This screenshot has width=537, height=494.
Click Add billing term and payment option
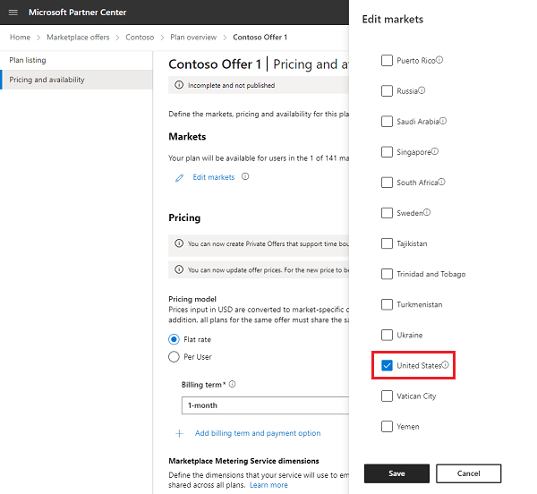tap(258, 433)
